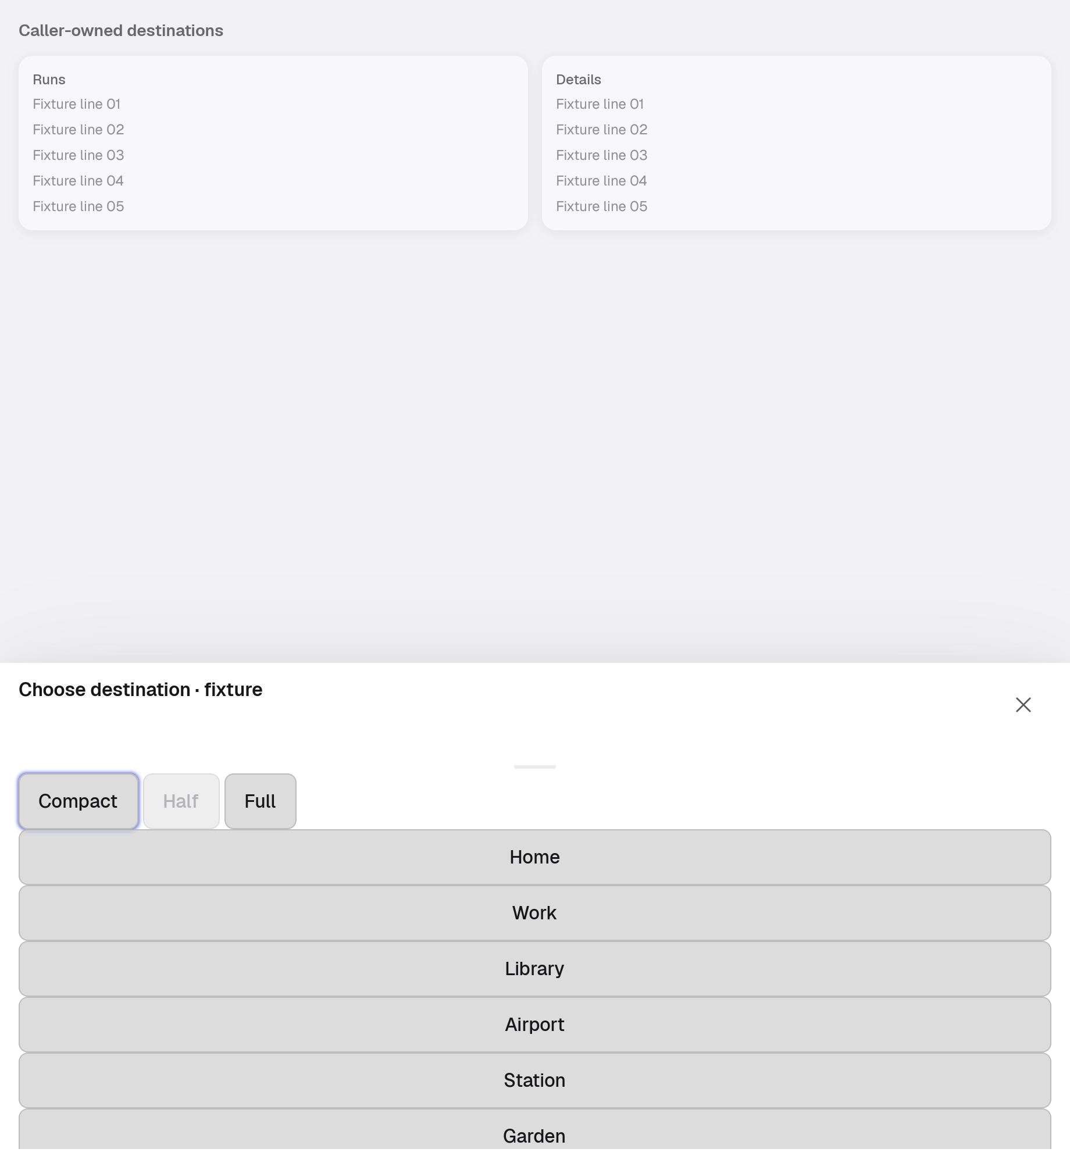Pick the Airport destination
Image resolution: width=1070 pixels, height=1163 pixels.
click(535, 1025)
